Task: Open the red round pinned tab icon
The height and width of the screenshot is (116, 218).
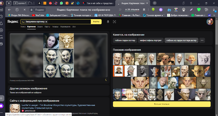Action: coord(50,3)
